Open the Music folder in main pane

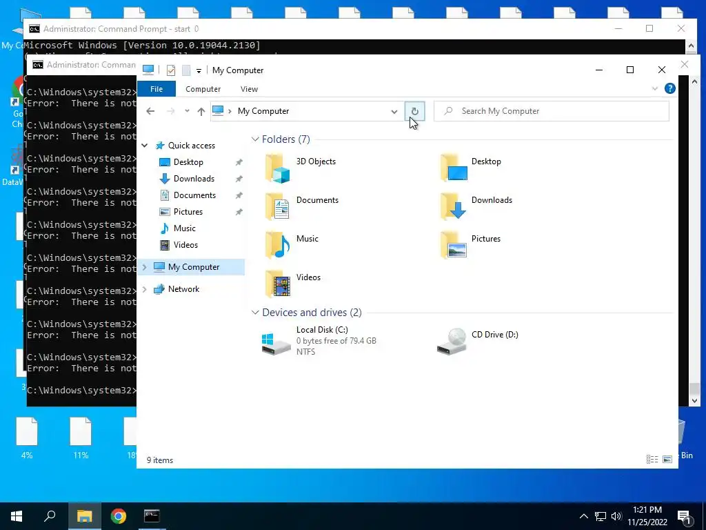[277, 246]
